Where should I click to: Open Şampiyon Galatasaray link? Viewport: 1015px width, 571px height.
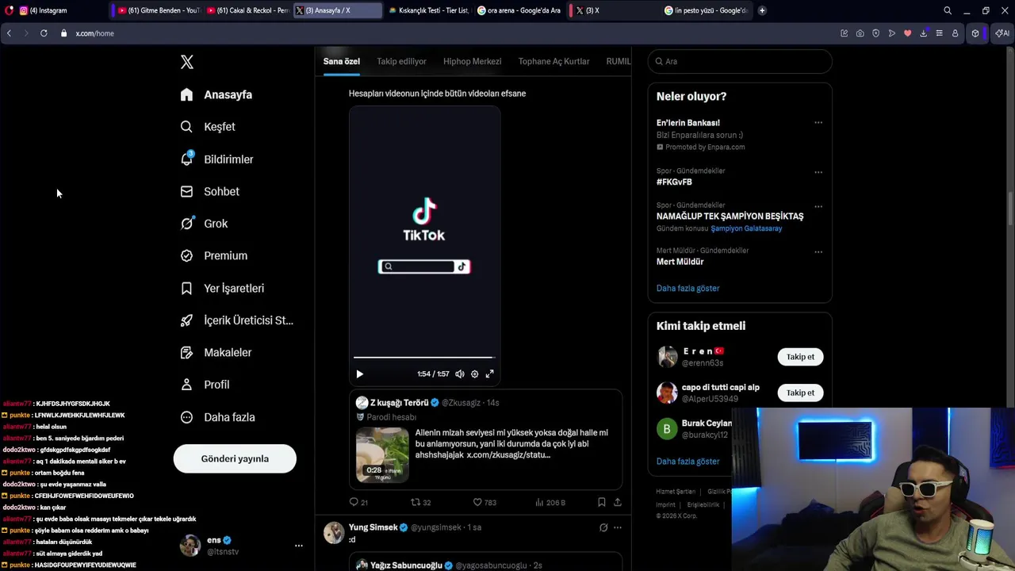(746, 228)
